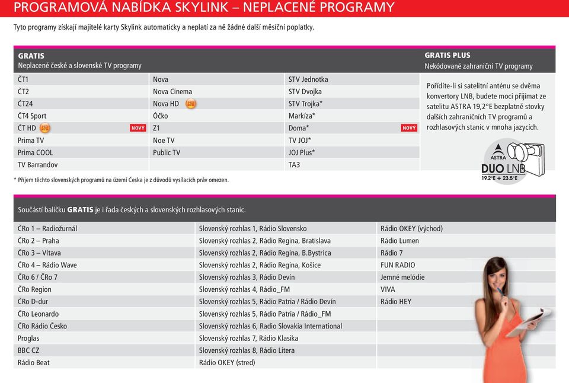Click the Nova Cinema channel entry
The height and width of the screenshot is (383, 569).
[x=217, y=91]
